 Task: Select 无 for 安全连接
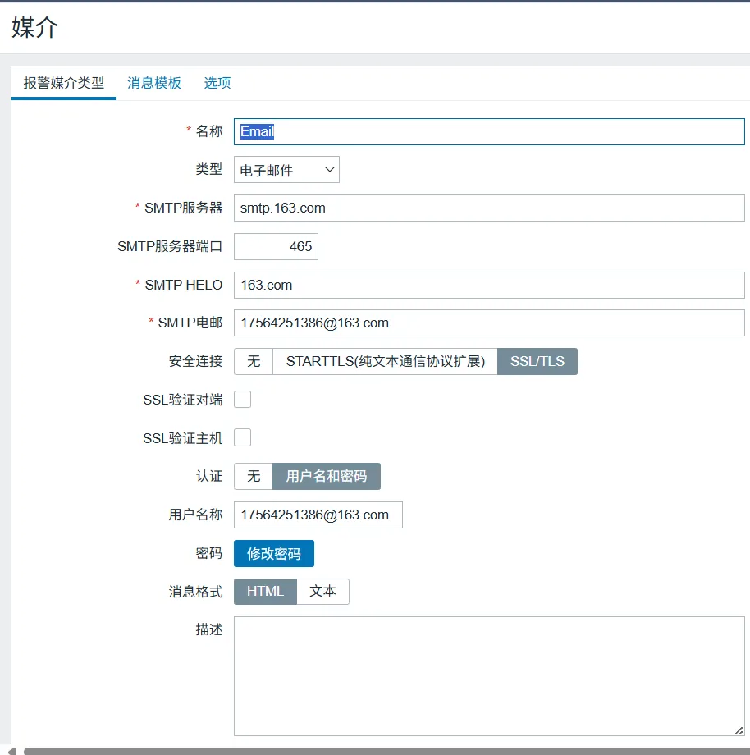tap(254, 362)
